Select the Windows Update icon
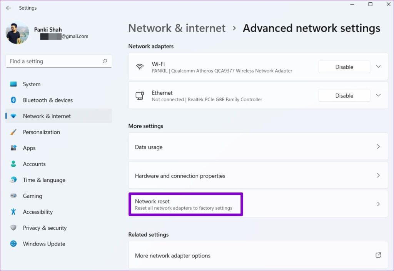 point(13,244)
